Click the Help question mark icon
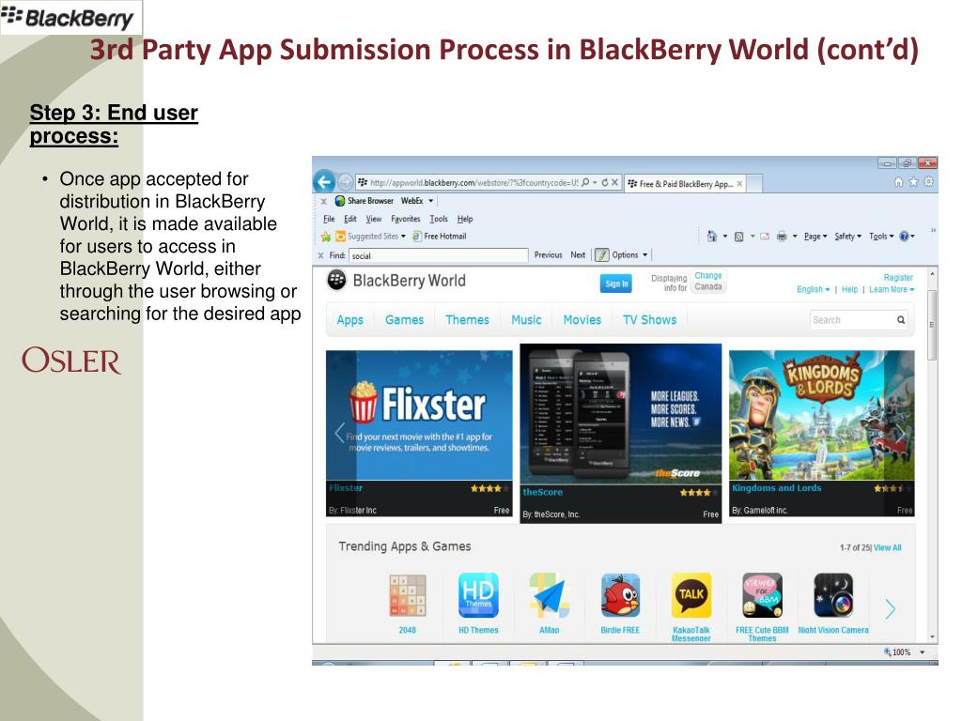 pyautogui.click(x=905, y=236)
